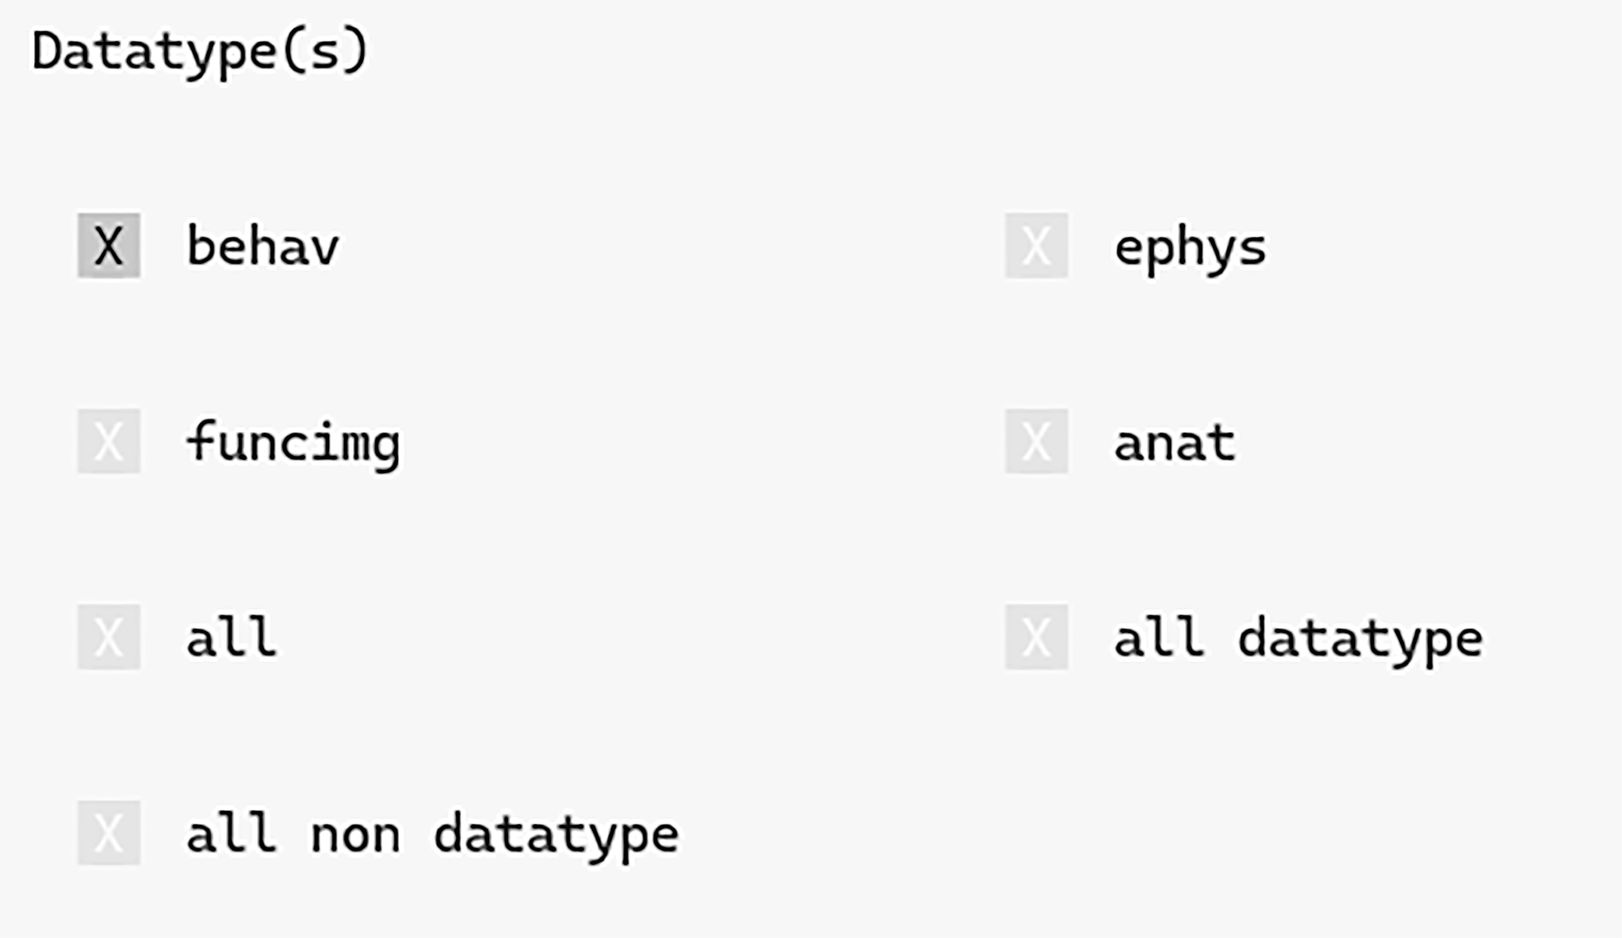Turn on the 'all datatype' checkbox
Screen dimensions: 1622x938
(x=1036, y=637)
